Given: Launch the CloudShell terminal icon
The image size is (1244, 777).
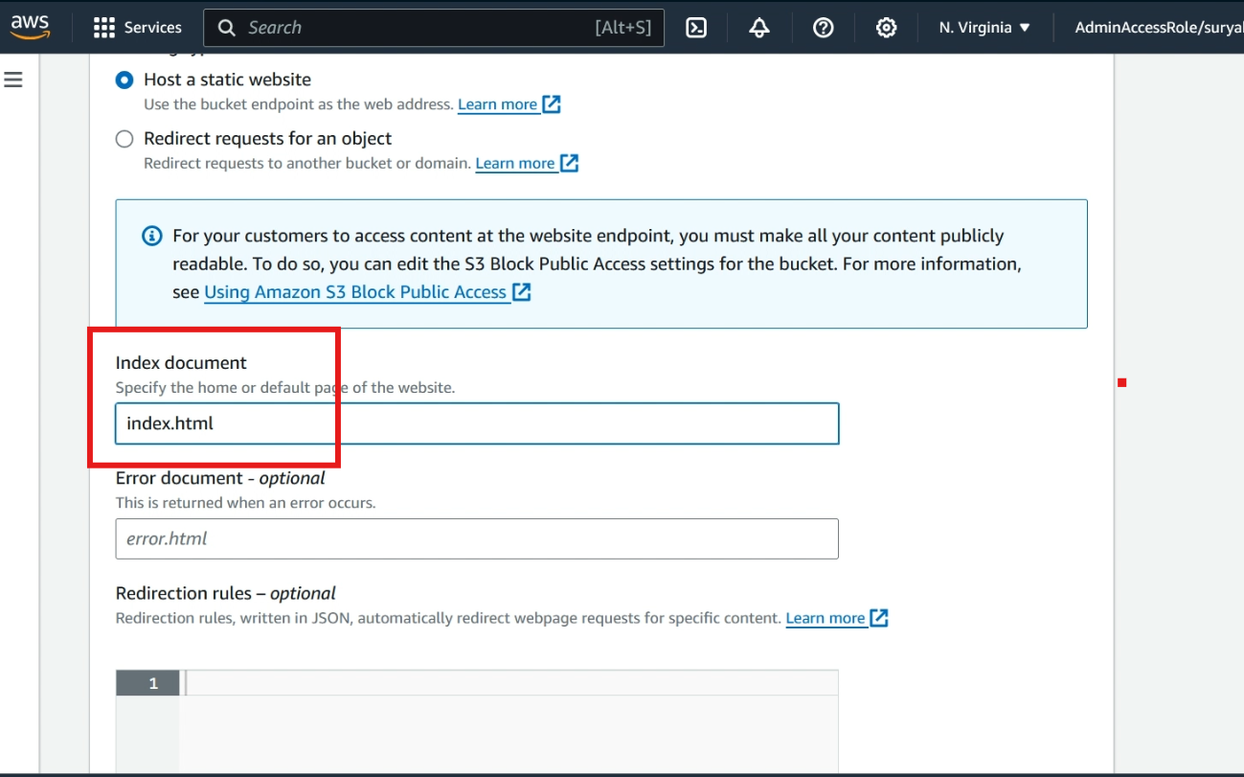Looking at the screenshot, I should pyautogui.click(x=696, y=28).
